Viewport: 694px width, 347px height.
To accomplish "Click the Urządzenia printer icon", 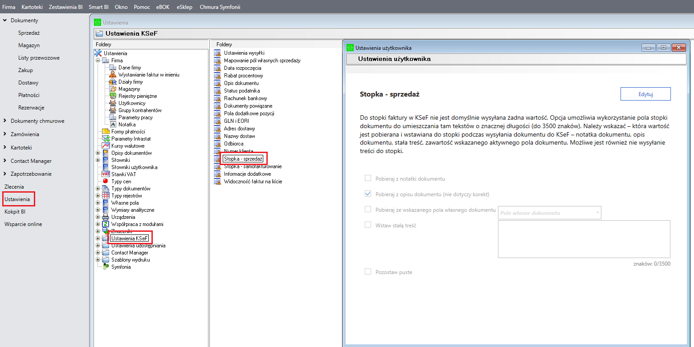I will coord(106,217).
